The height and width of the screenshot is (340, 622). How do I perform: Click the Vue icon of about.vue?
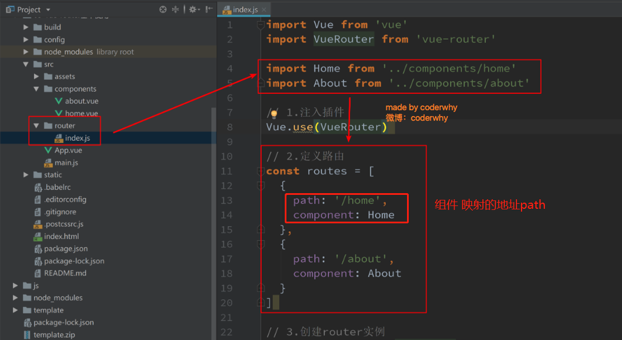59,101
